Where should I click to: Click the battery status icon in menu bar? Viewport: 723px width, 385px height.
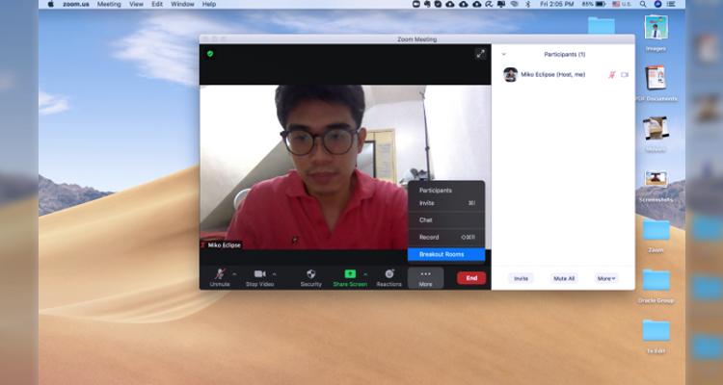(600, 4)
